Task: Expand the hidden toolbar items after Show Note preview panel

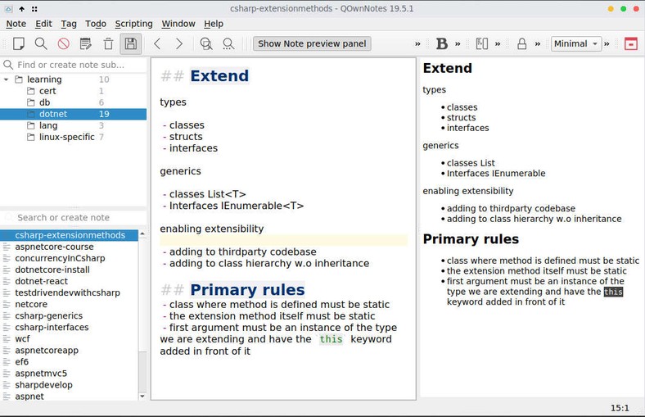Action: click(x=417, y=43)
